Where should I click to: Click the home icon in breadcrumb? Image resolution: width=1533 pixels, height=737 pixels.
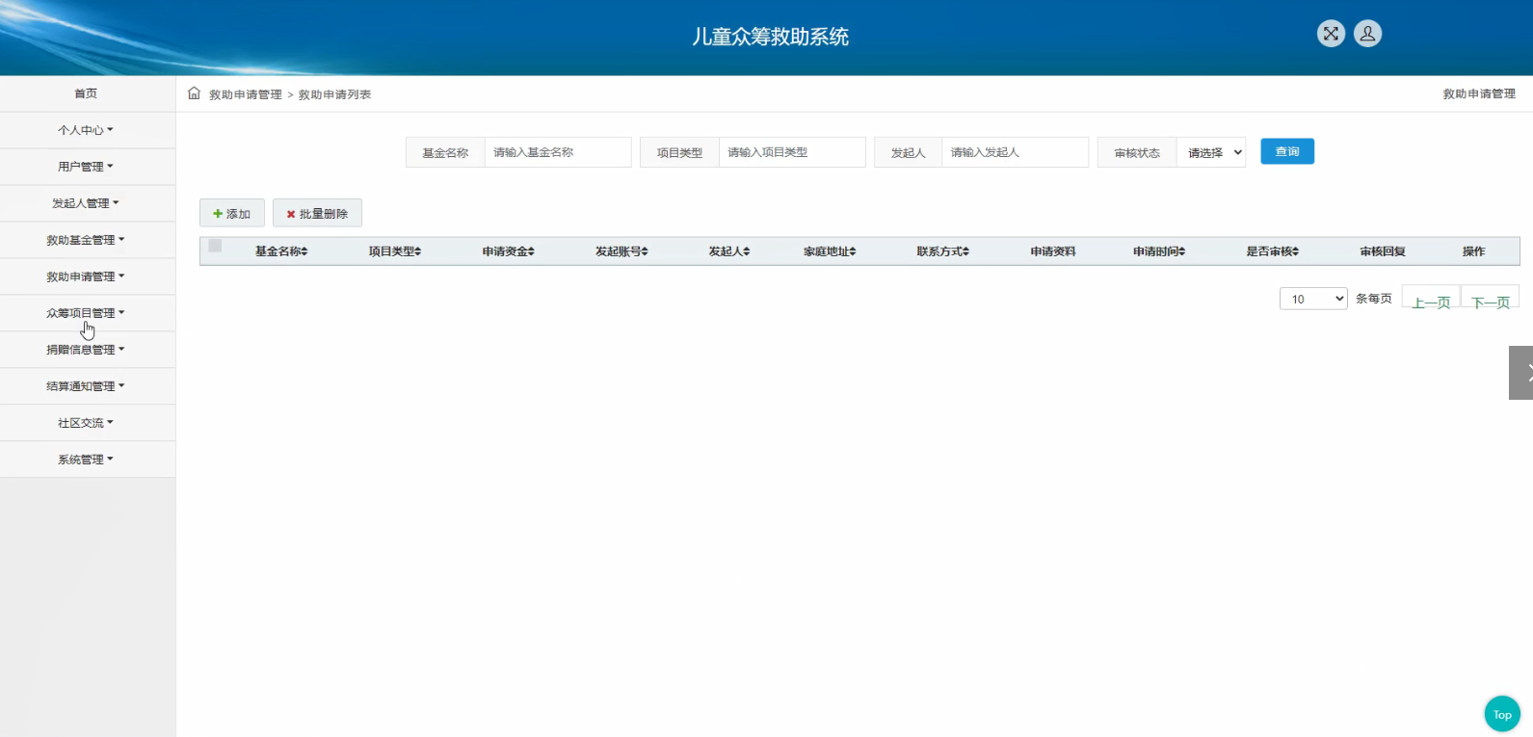[x=194, y=93]
